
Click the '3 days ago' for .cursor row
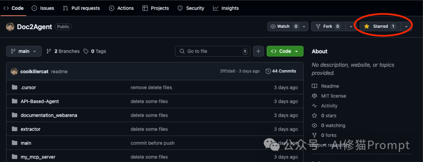click(x=286, y=87)
